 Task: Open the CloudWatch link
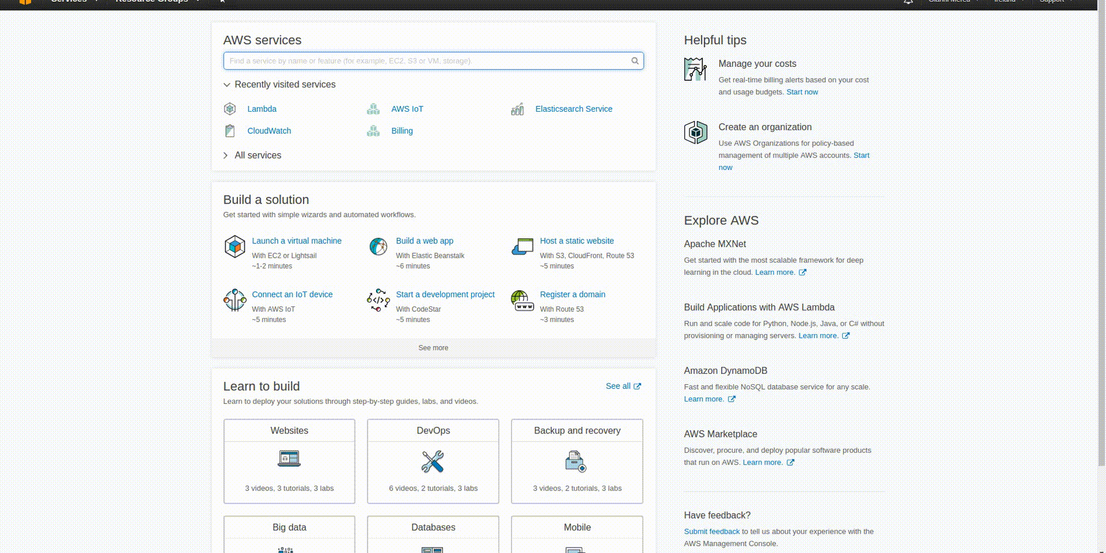point(269,131)
